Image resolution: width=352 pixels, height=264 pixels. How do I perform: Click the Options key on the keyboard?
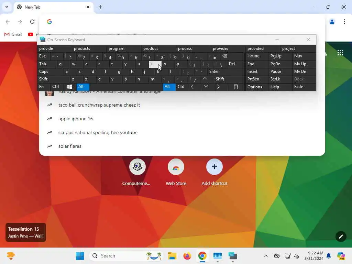click(257, 87)
